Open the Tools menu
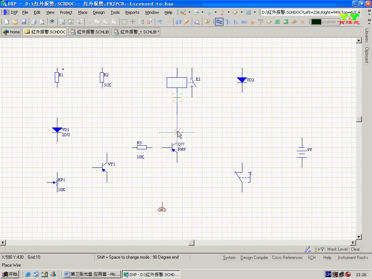 point(115,12)
